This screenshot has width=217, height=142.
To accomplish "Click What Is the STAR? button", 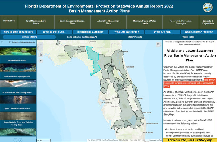I will point(54,32).
